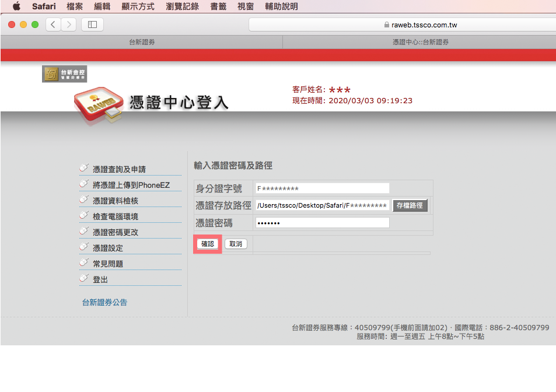
Task: Click the icon beside 檢查電腦環境
Action: [84, 215]
